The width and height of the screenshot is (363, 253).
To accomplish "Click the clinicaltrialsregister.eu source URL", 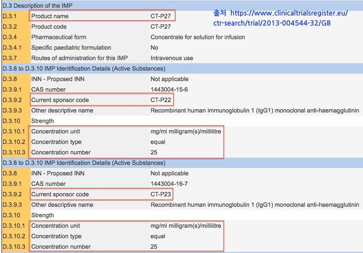I will click(x=280, y=18).
